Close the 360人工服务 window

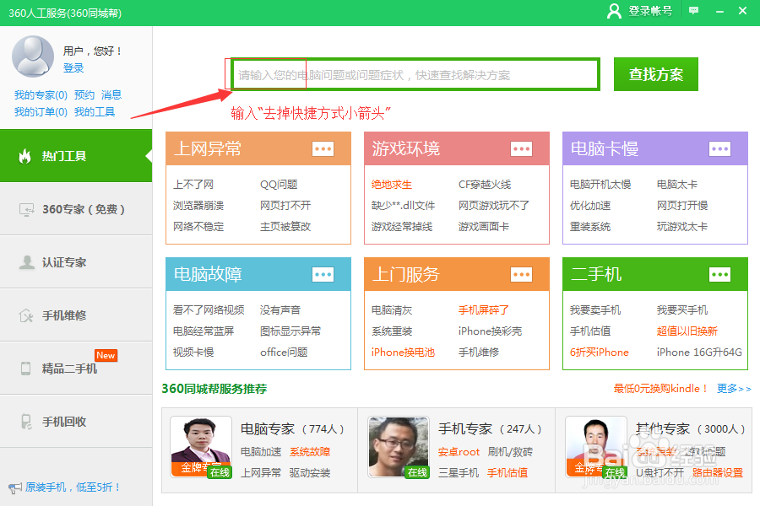pos(742,11)
